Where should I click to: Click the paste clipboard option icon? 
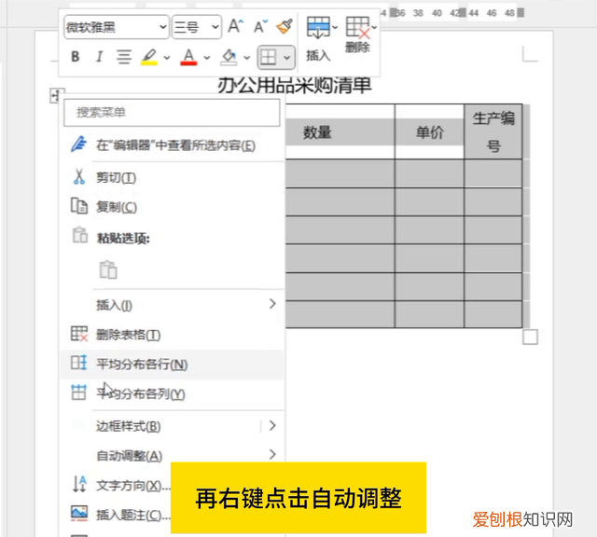108,269
